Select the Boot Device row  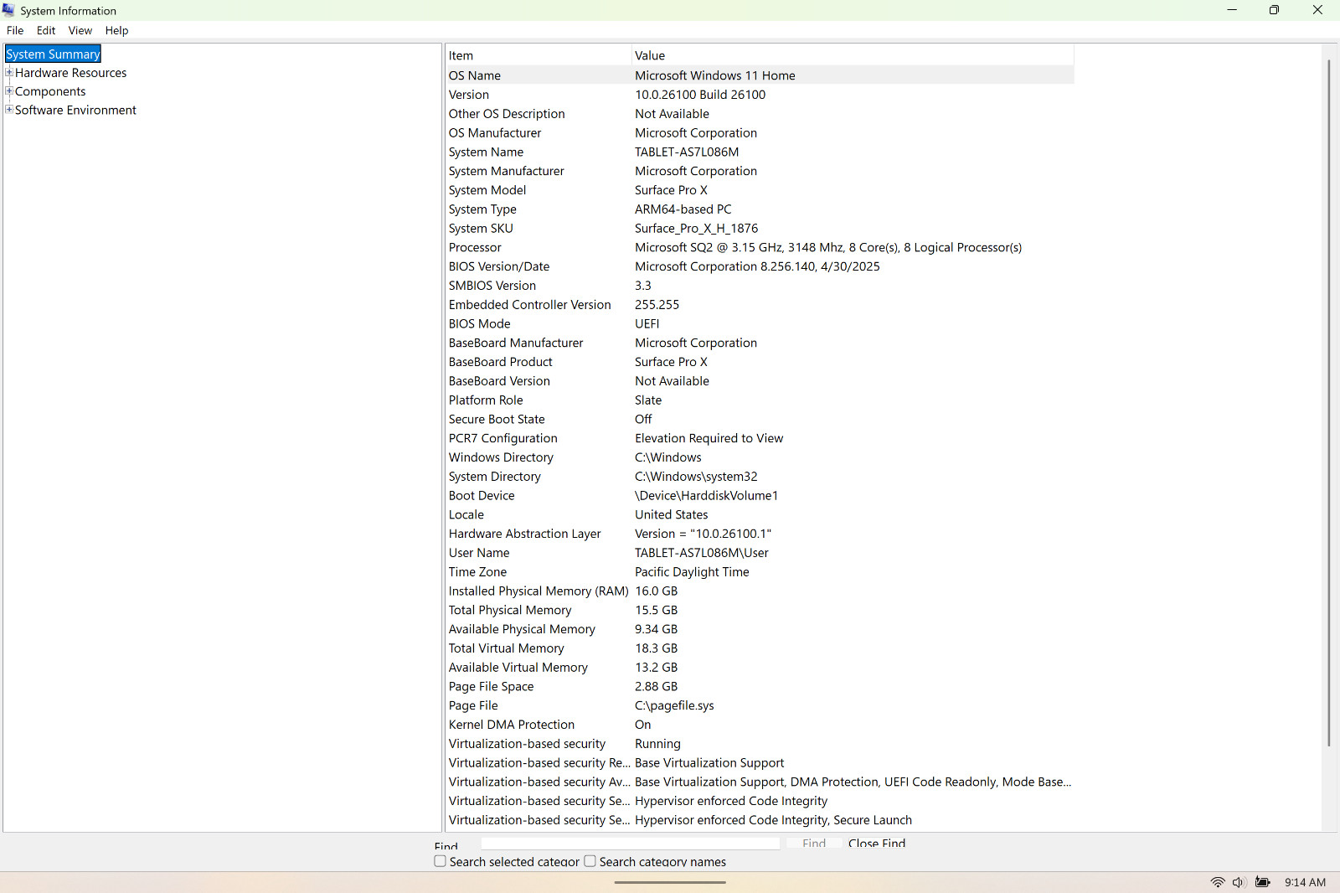(760, 496)
